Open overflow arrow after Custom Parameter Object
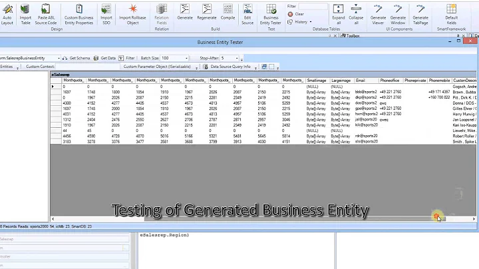The image size is (479, 269). 196,67
